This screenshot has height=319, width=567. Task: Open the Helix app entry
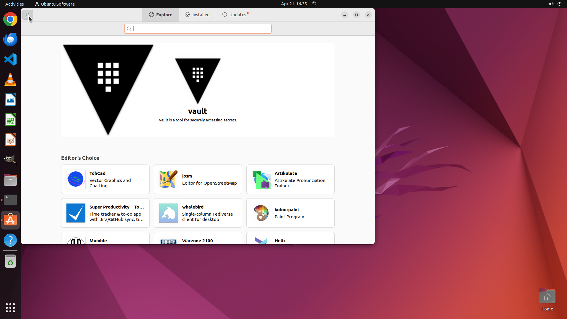pos(290,240)
